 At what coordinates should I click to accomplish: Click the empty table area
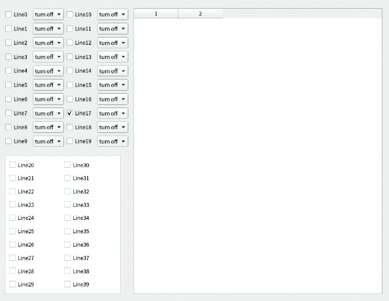click(x=258, y=155)
